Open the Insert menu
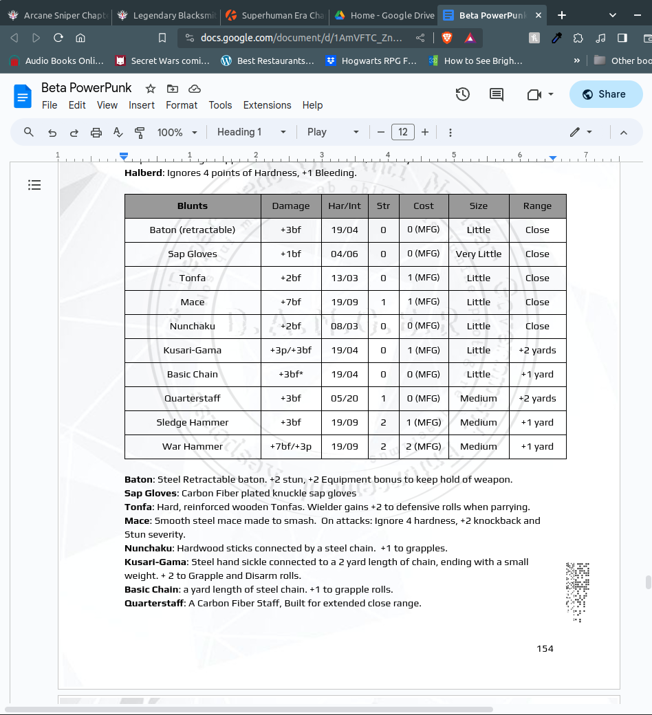The width and height of the screenshot is (652, 715). pyautogui.click(x=142, y=105)
